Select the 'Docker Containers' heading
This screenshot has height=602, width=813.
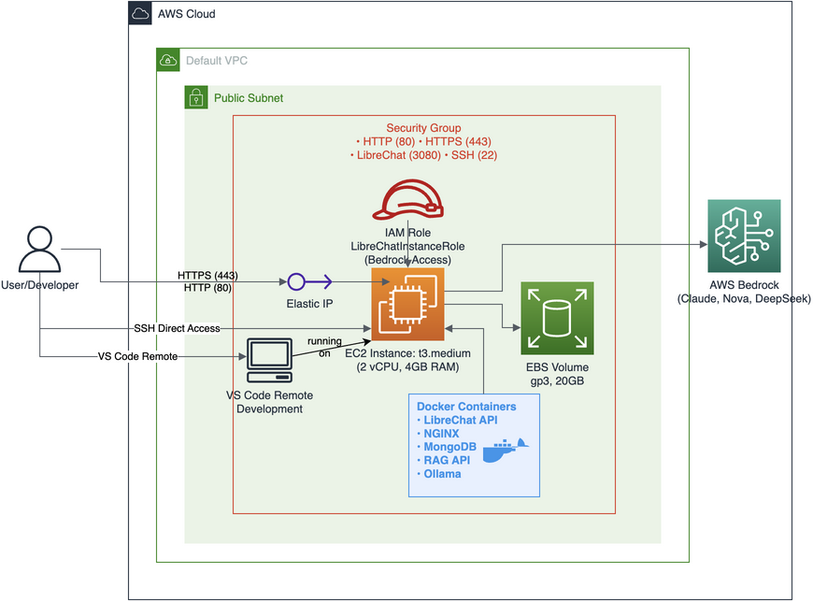coord(466,407)
